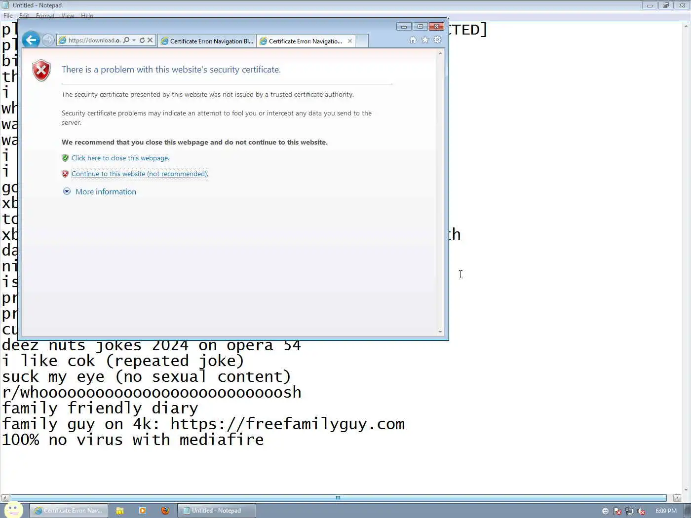691x518 pixels.
Task: Stop loading with the X in address bar
Action: click(150, 40)
